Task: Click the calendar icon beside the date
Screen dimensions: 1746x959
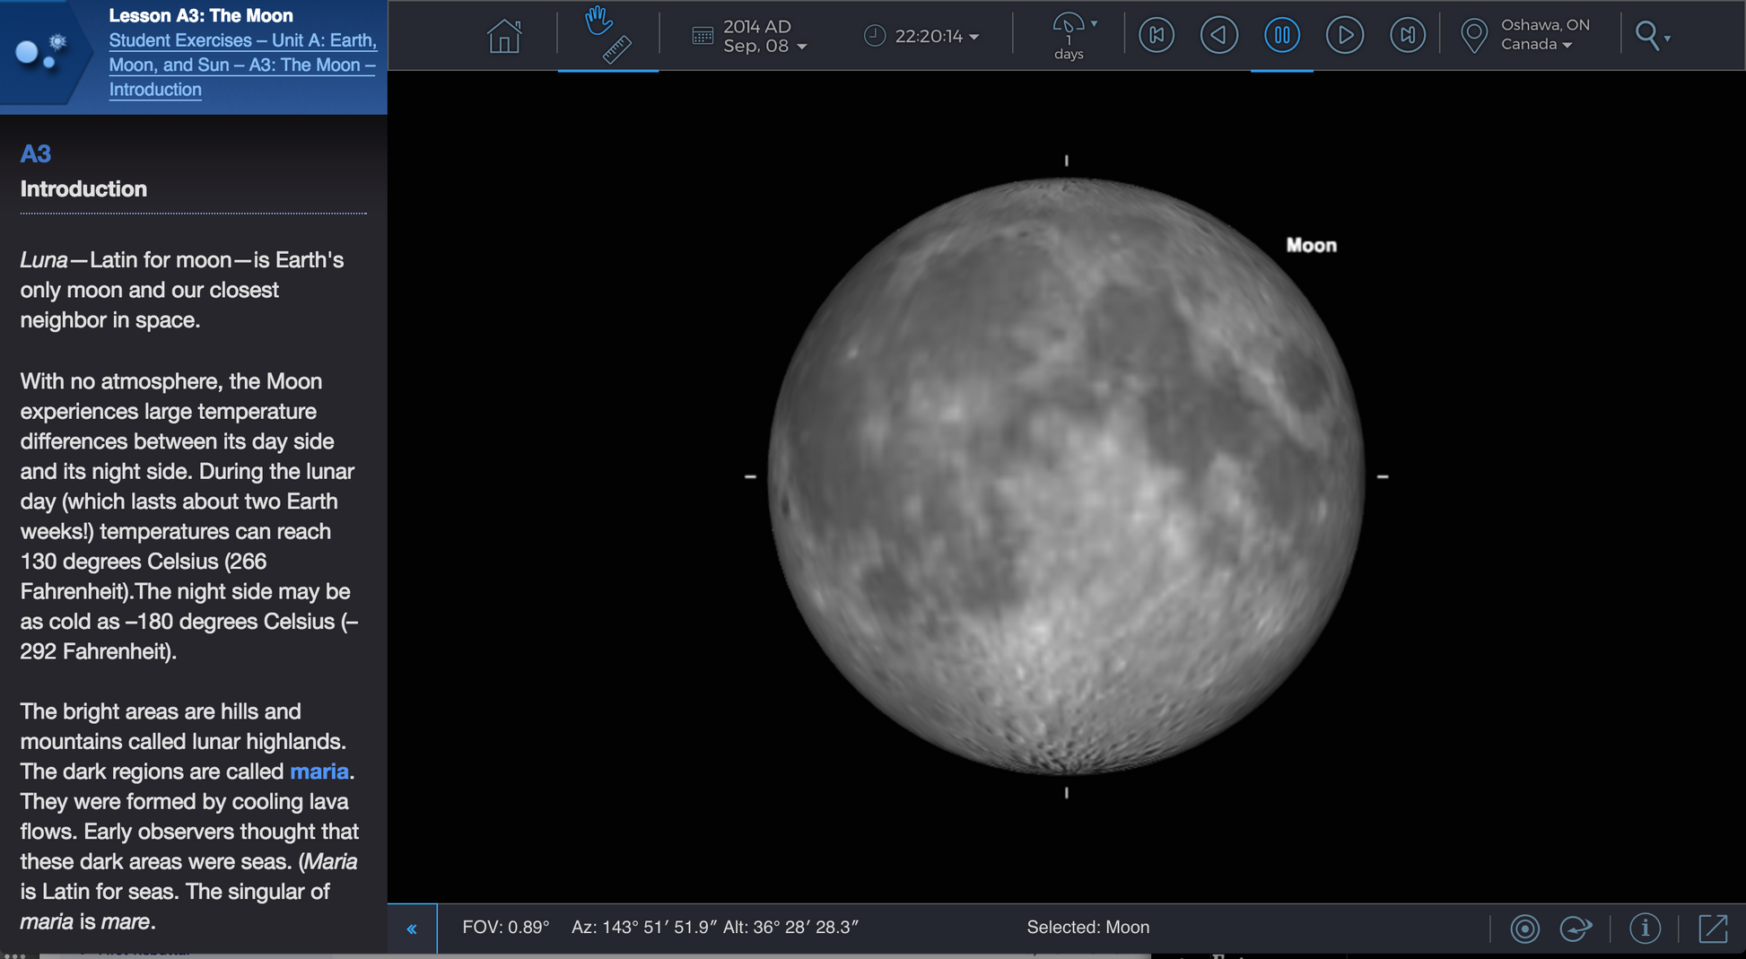Action: point(703,36)
